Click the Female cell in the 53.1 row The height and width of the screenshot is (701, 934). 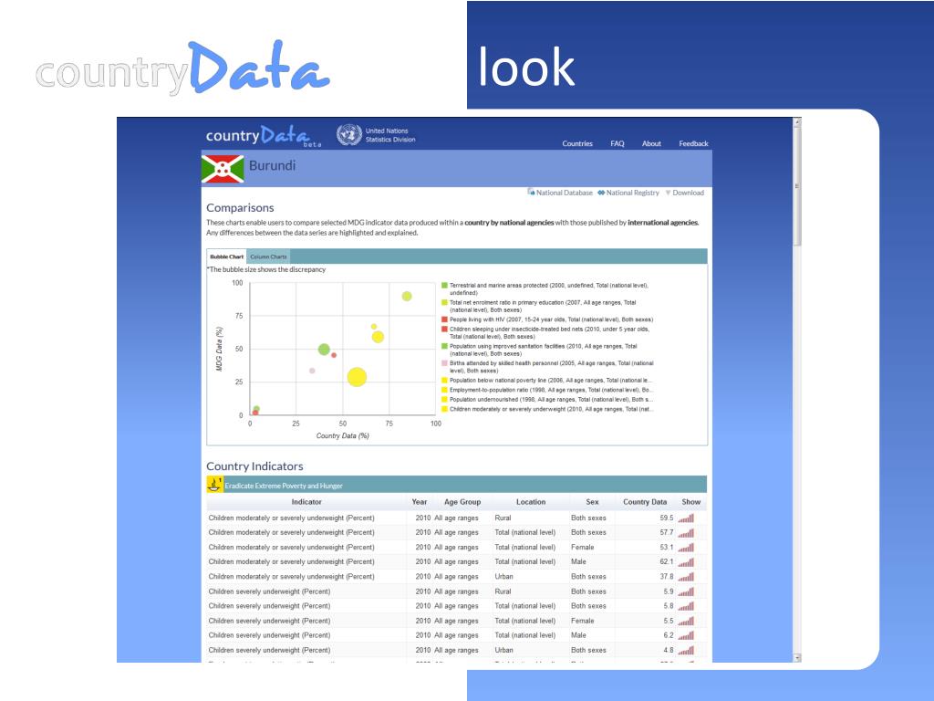coord(582,548)
